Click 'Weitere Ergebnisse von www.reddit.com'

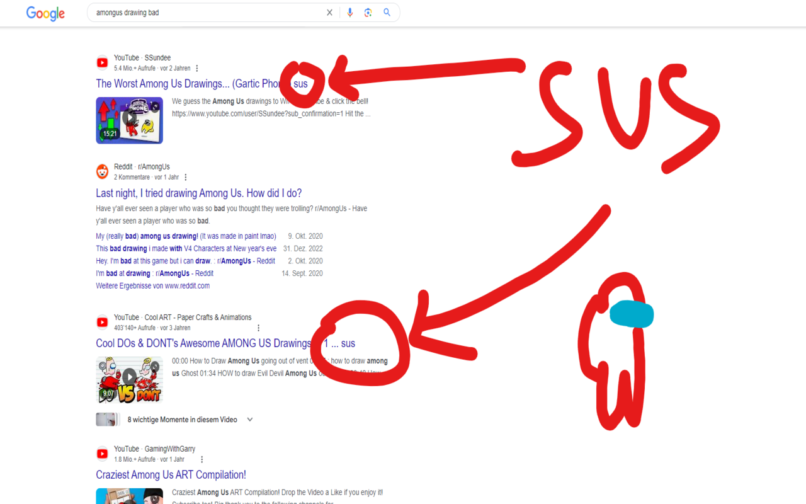point(152,285)
